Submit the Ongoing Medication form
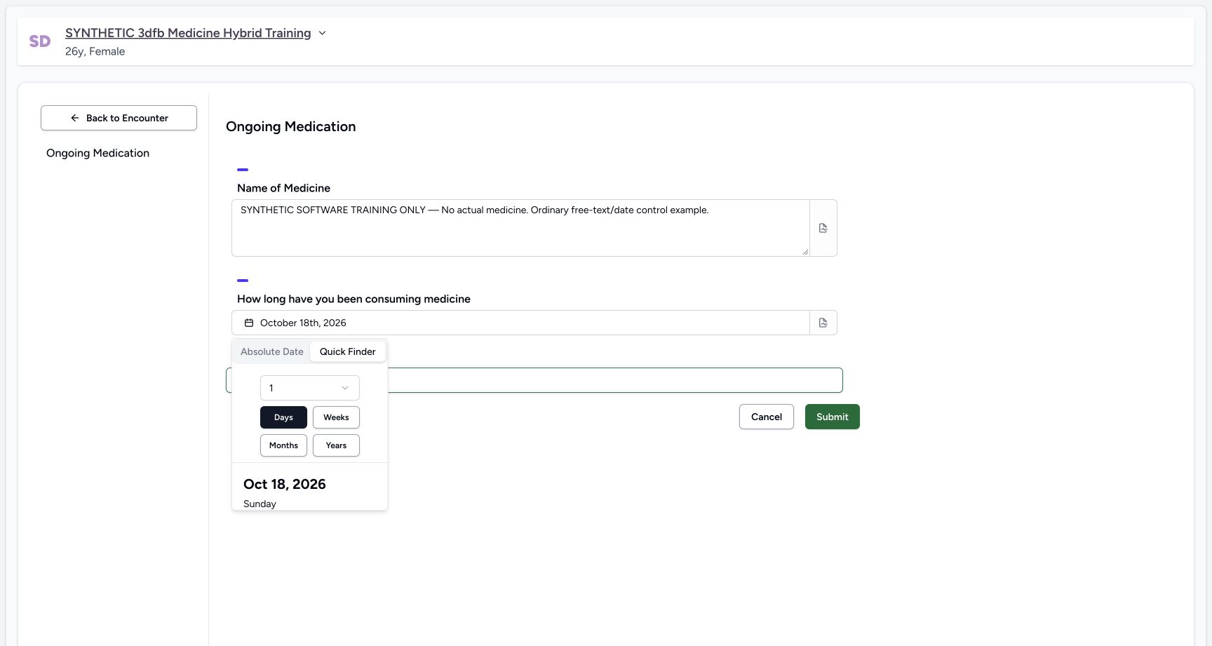Screen dimensions: 1212x646 click(833, 417)
